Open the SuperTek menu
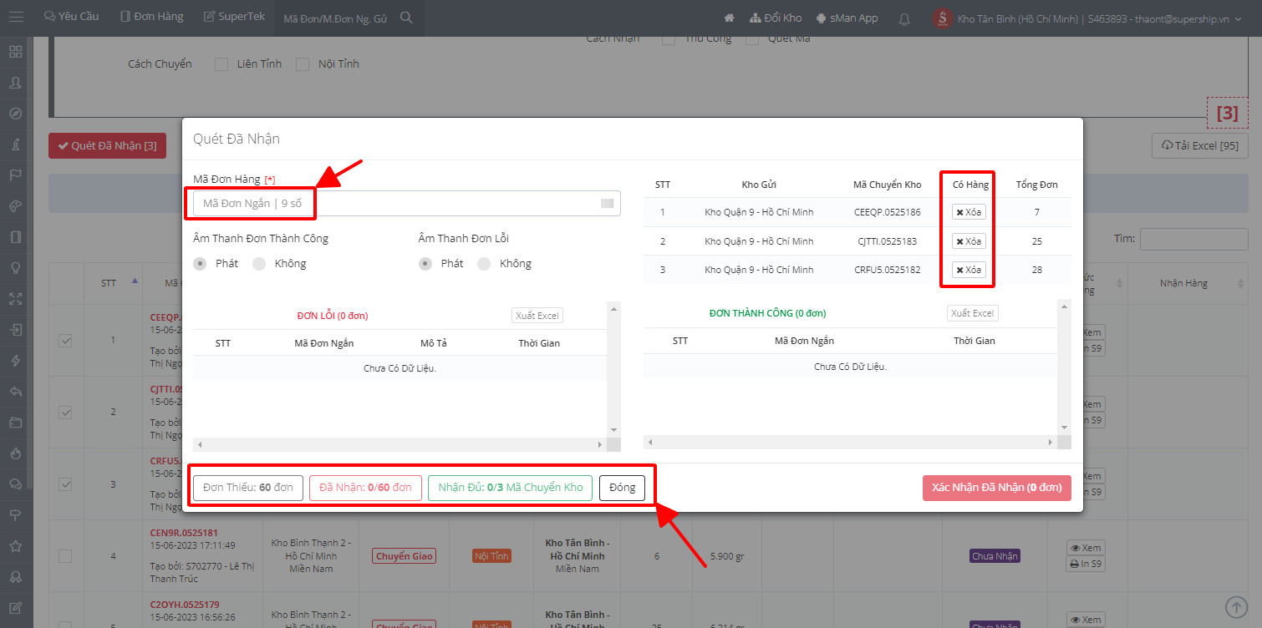Image resolution: width=1262 pixels, height=628 pixels. click(x=235, y=17)
